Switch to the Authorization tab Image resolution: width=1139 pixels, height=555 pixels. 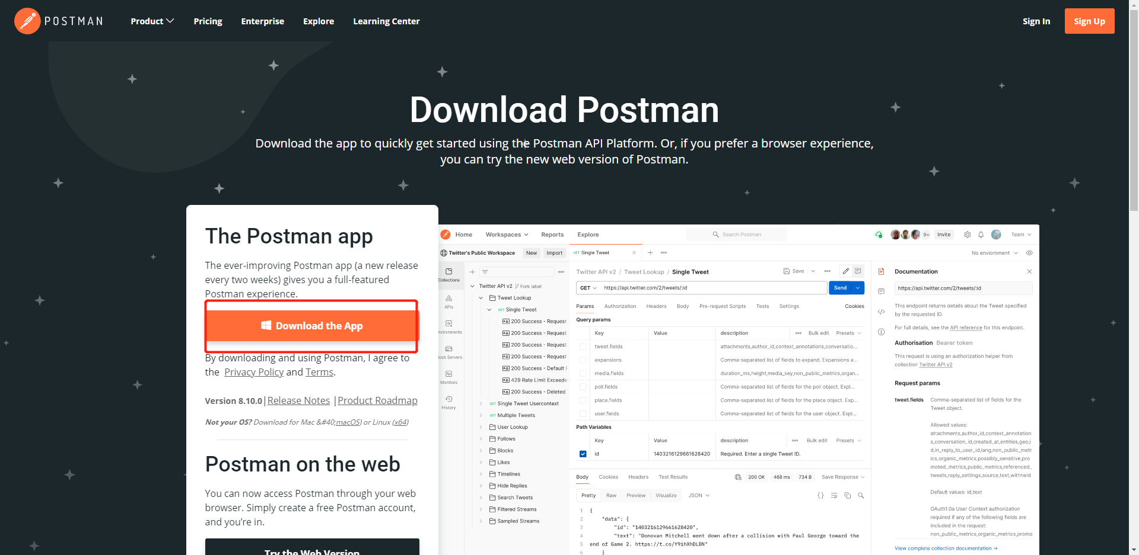tap(620, 306)
